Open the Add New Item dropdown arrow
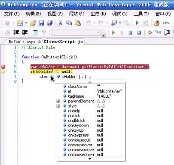This screenshot has width=174, height=165. tap(26, 23)
